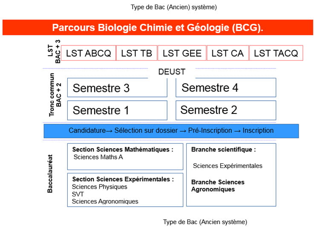Screen dimensions: 314x227
Task: Click the vertical Baccalauréat label
Action: [50, 173]
